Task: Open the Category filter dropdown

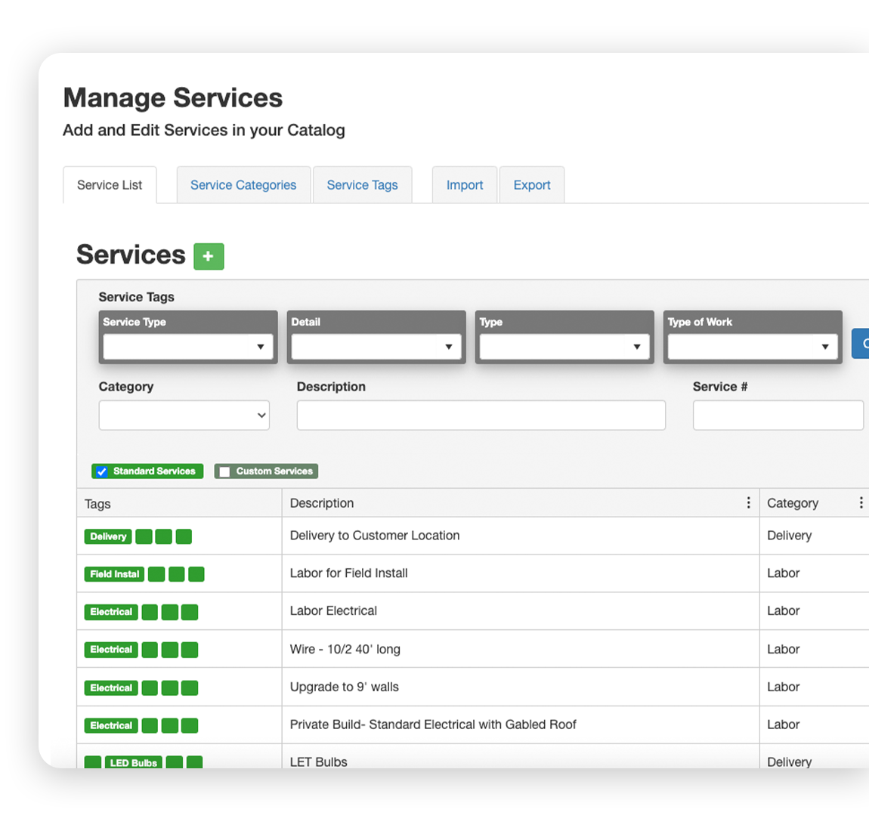Action: [x=184, y=415]
